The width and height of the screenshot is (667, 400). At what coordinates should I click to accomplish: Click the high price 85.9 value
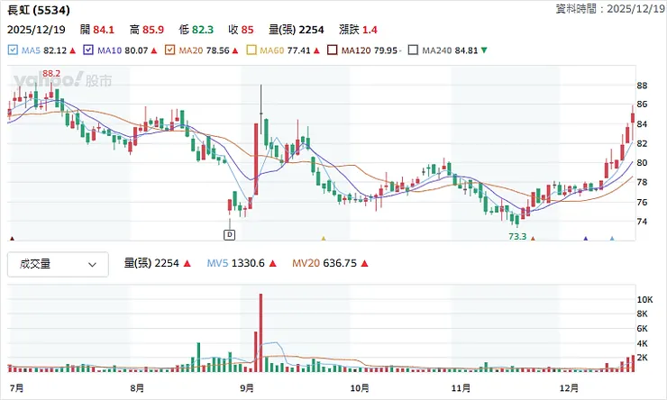pos(153,30)
